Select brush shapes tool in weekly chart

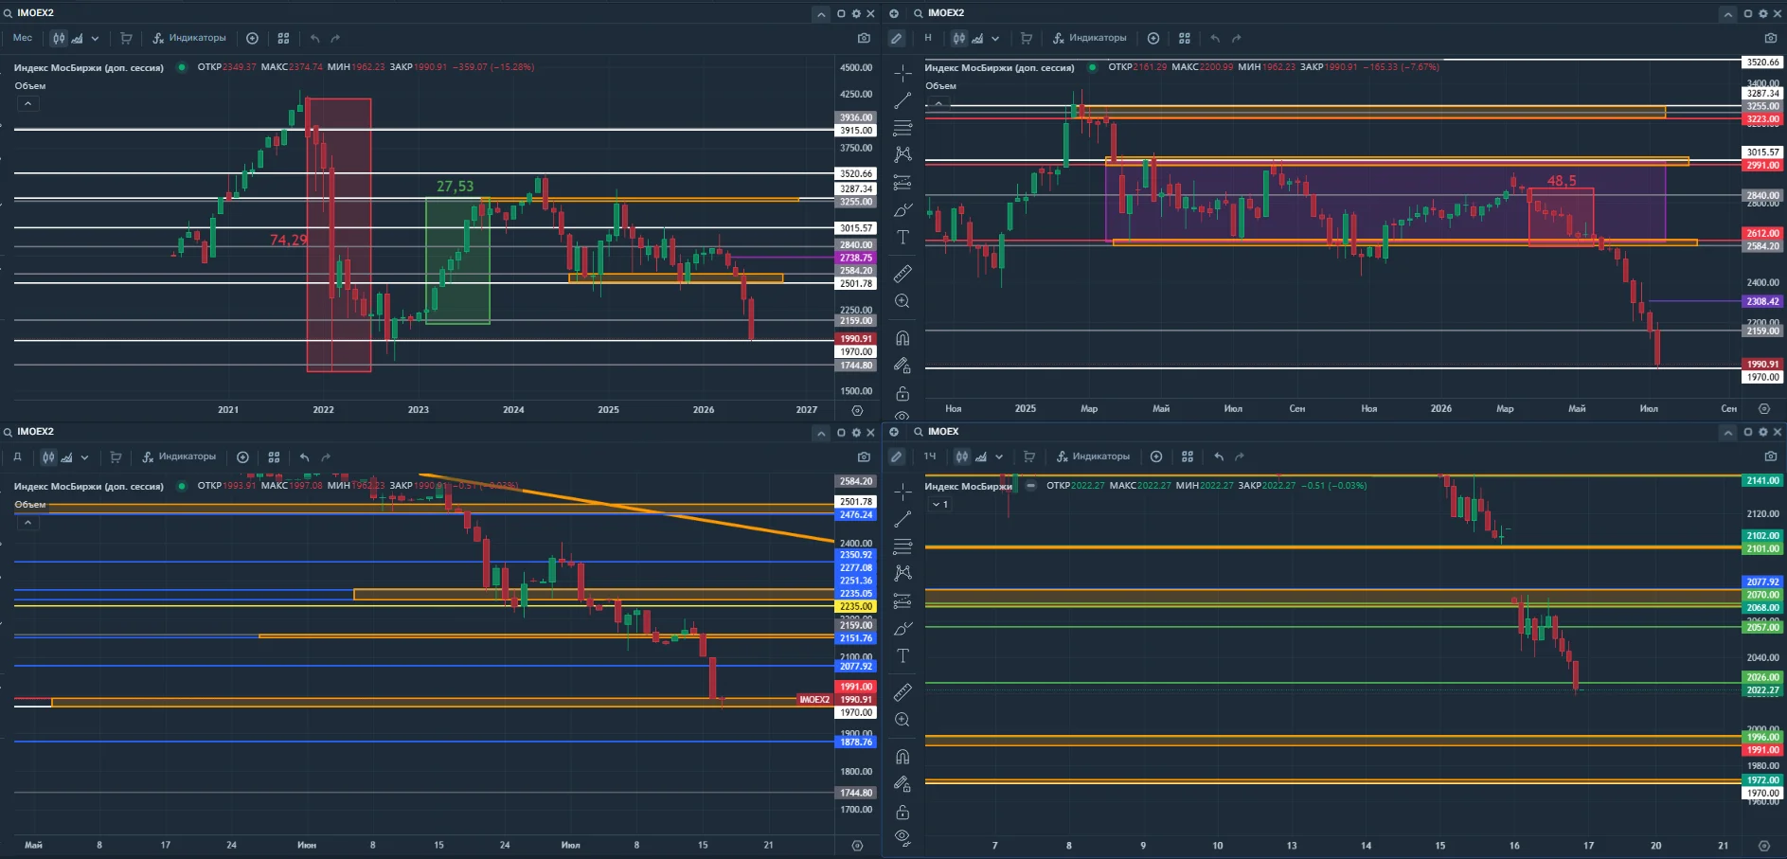pyautogui.click(x=902, y=209)
